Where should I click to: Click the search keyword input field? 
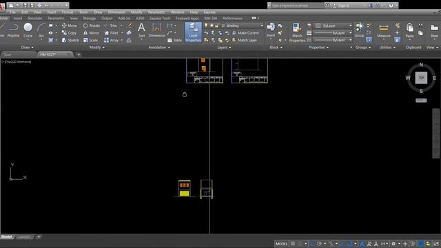click(x=297, y=6)
